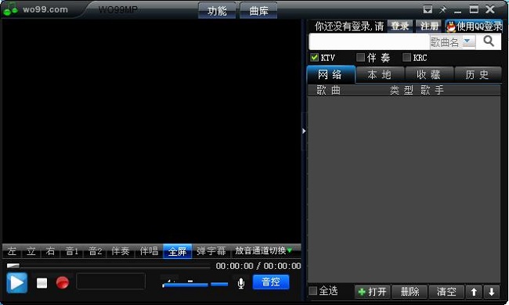
Task: Open the 曲库 menu
Action: (258, 11)
